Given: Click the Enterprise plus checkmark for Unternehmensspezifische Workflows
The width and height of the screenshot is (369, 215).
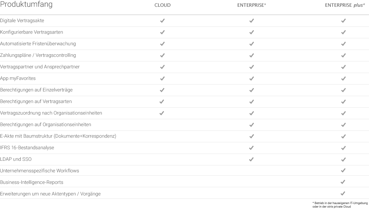Looking at the screenshot, I should click(x=343, y=170).
